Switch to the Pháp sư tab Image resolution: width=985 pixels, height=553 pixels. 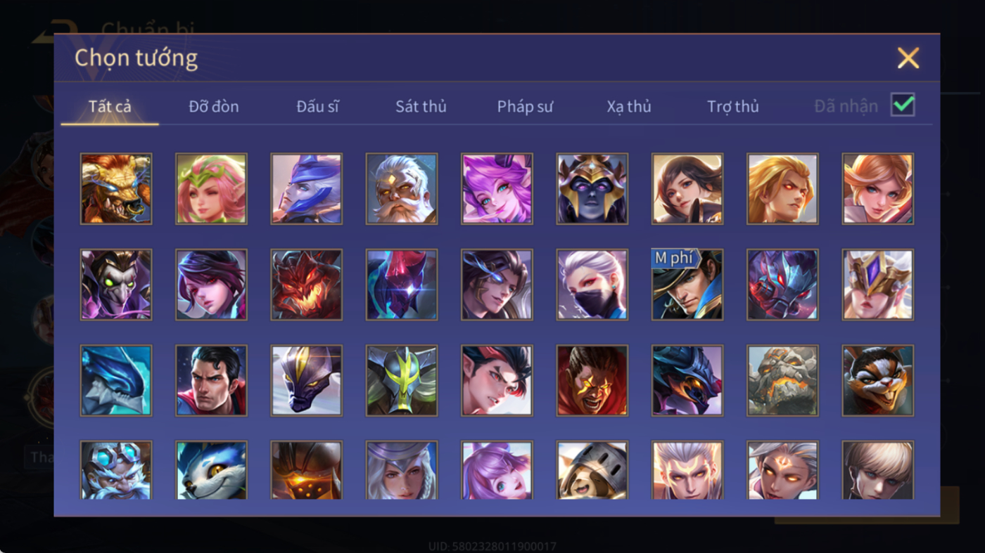[x=525, y=106]
